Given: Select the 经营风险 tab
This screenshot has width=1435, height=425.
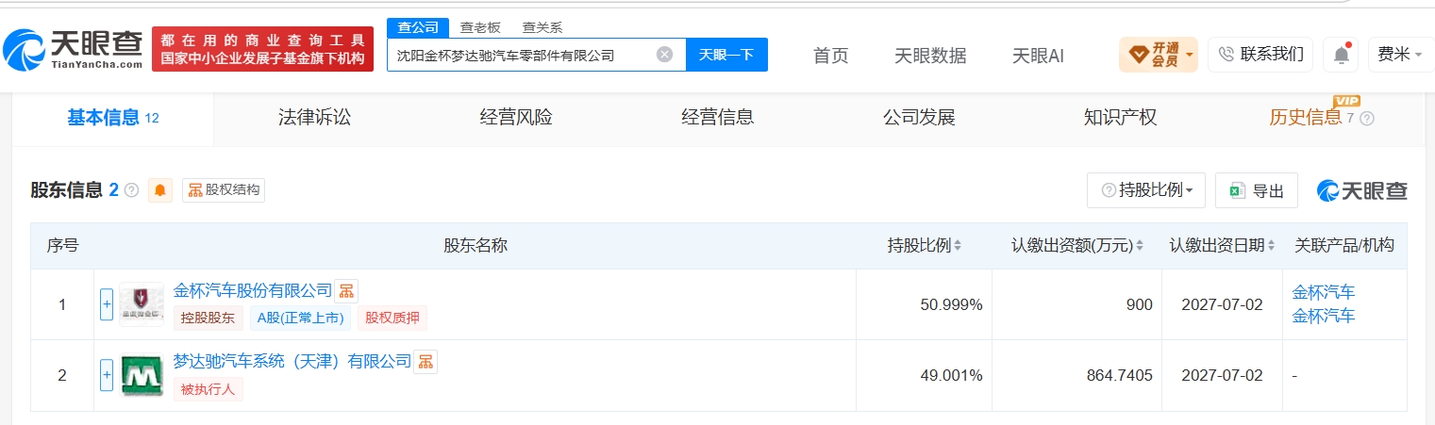Looking at the screenshot, I should [x=516, y=118].
